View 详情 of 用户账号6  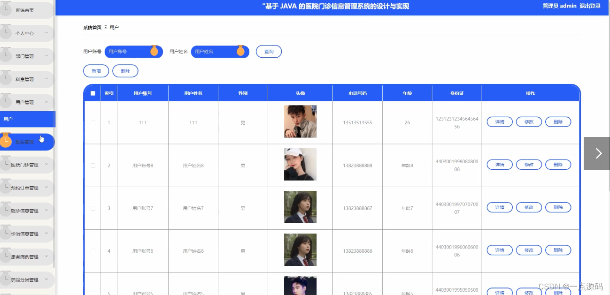(500, 250)
